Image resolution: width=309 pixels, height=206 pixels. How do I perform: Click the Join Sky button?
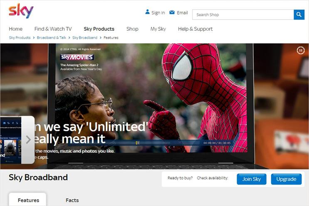coord(252,179)
